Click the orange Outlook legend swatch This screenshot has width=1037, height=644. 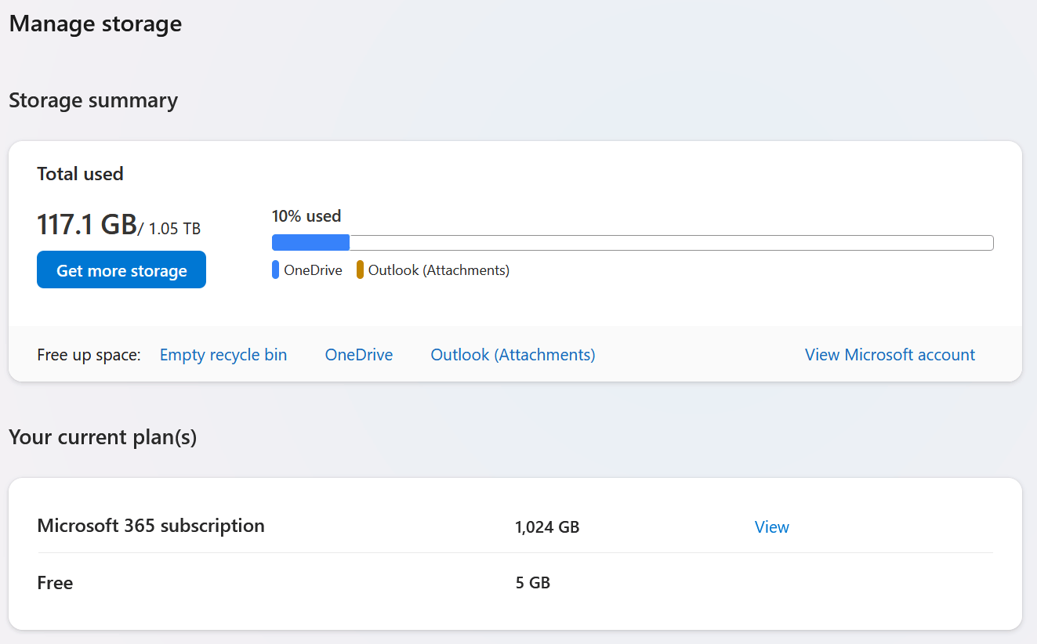pyautogui.click(x=361, y=270)
